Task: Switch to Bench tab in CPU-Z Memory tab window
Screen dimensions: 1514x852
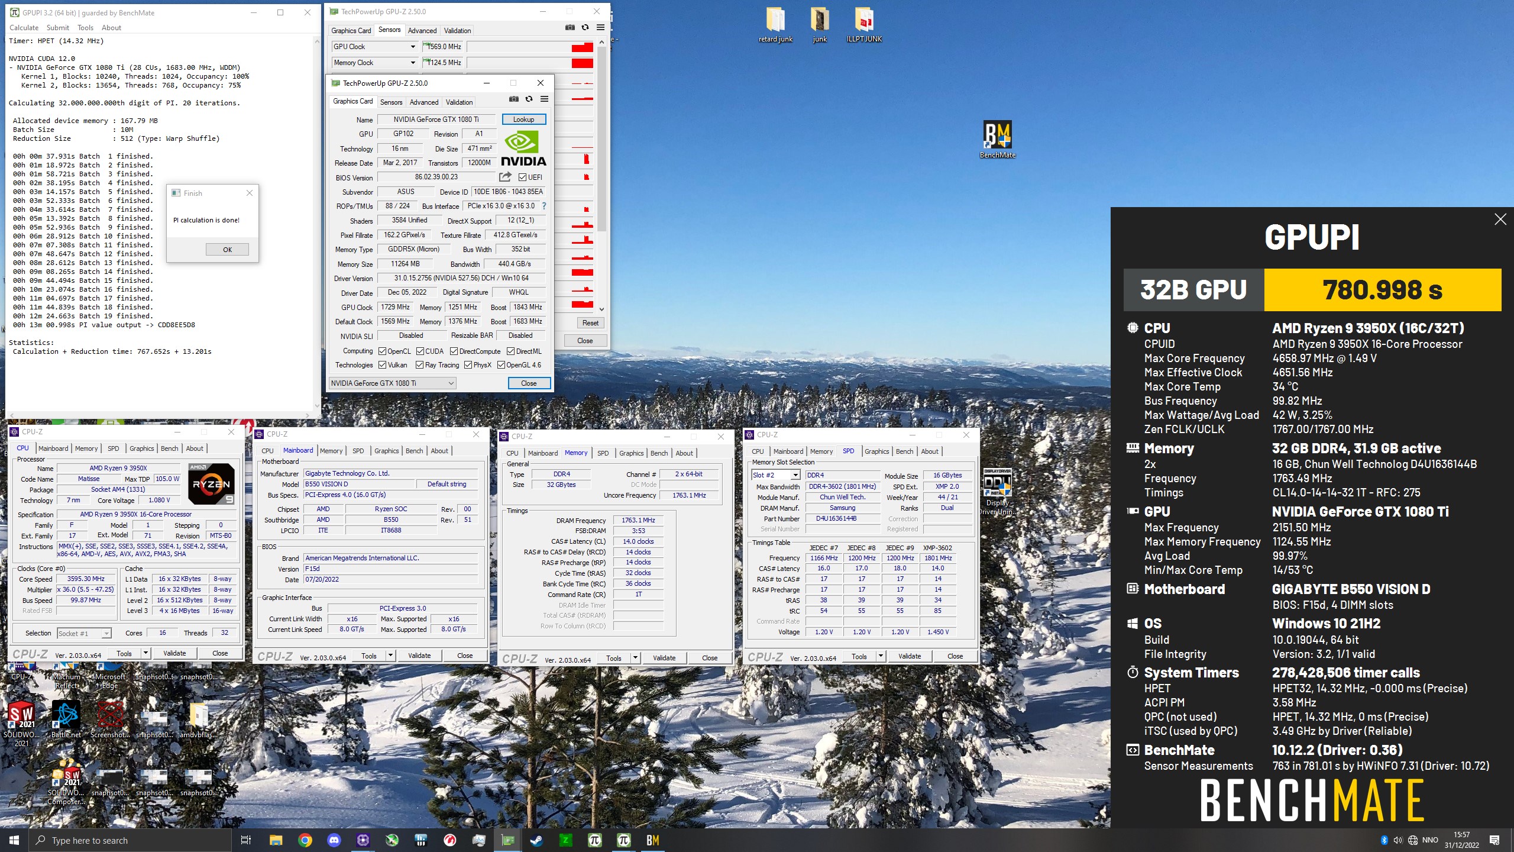Action: pyautogui.click(x=659, y=453)
